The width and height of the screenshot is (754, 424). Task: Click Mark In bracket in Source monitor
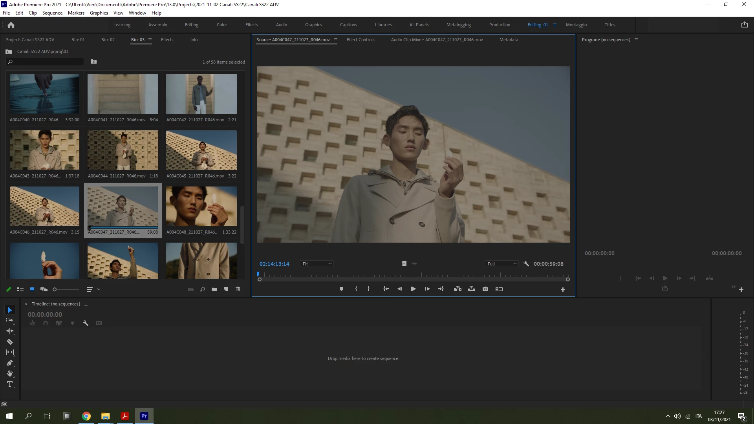coord(356,289)
